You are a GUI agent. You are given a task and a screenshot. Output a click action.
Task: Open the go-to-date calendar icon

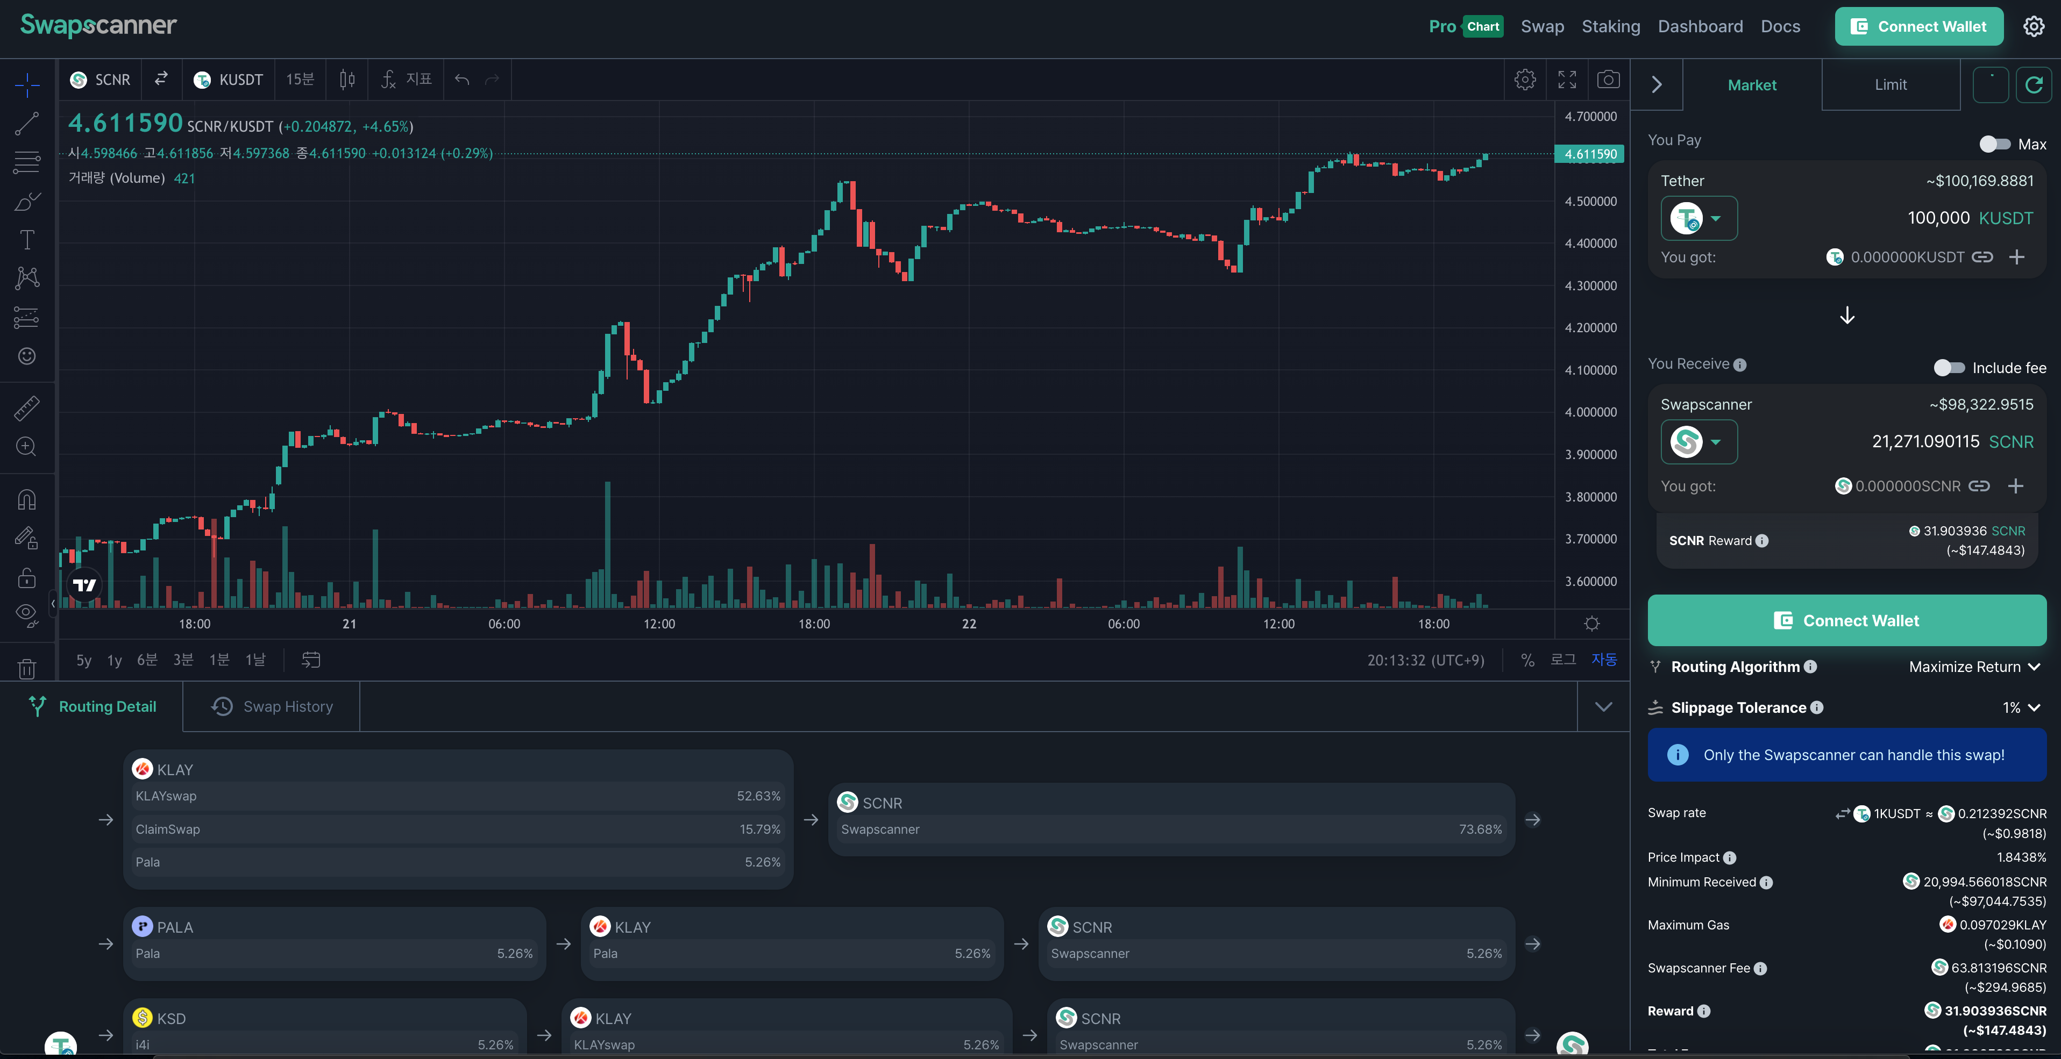[310, 660]
